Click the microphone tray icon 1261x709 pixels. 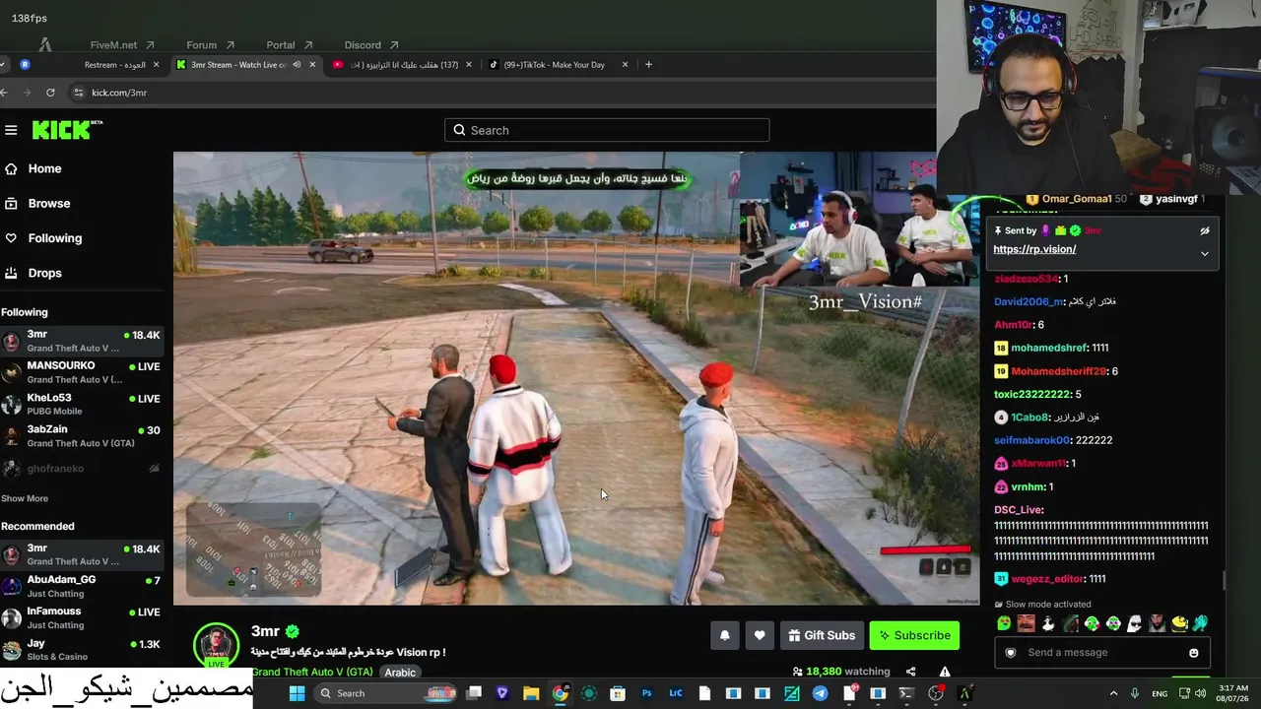(1135, 693)
